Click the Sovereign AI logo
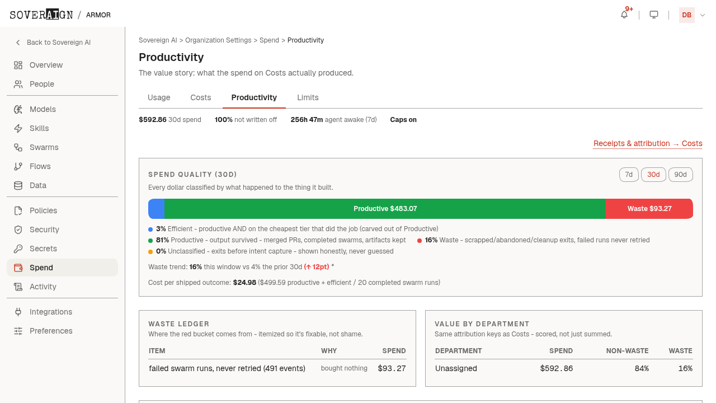This screenshot has width=716, height=403. [41, 15]
